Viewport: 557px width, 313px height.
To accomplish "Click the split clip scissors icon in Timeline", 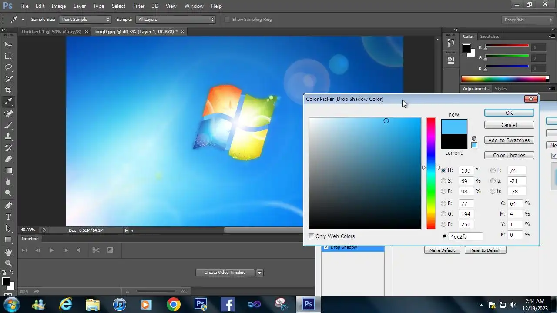I will coord(96,250).
